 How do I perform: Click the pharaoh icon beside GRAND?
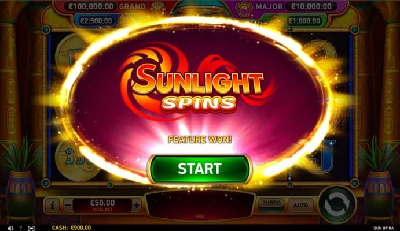point(157,7)
